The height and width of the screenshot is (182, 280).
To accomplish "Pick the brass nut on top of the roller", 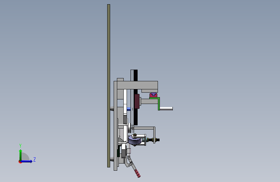I will point(135,135).
